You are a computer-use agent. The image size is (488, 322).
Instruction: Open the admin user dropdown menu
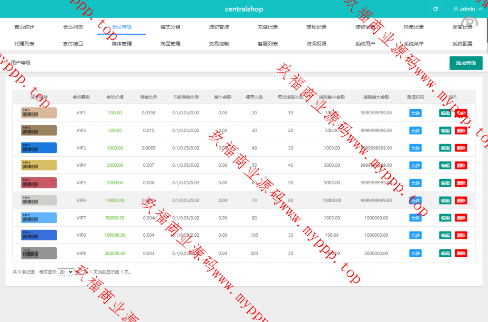467,9
